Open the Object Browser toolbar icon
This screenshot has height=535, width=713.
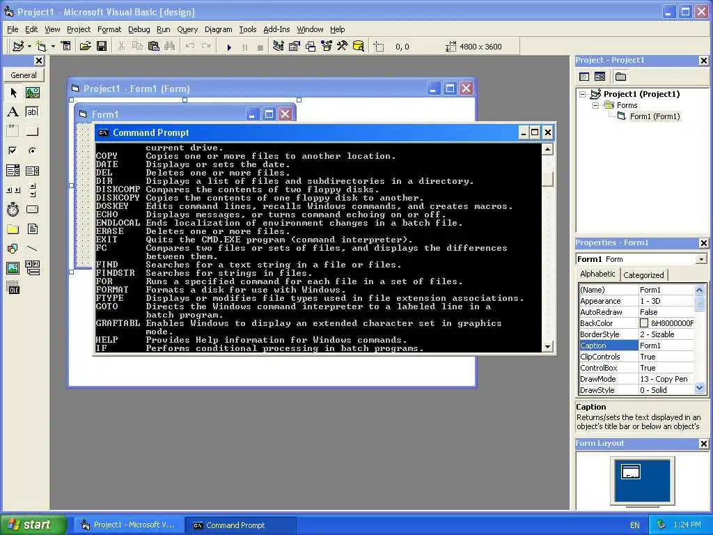327,47
